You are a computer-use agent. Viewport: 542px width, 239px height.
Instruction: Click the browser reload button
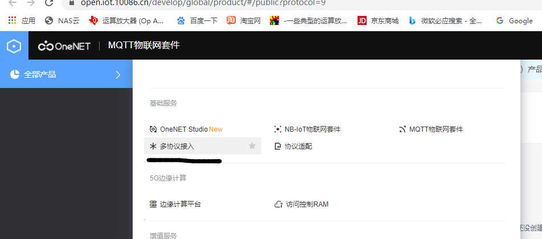point(49,3)
